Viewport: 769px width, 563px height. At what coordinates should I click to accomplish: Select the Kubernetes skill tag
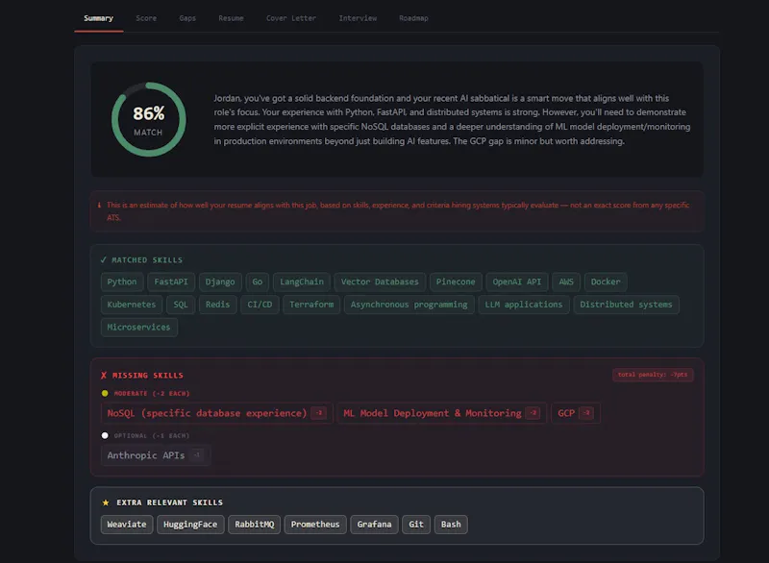click(132, 305)
